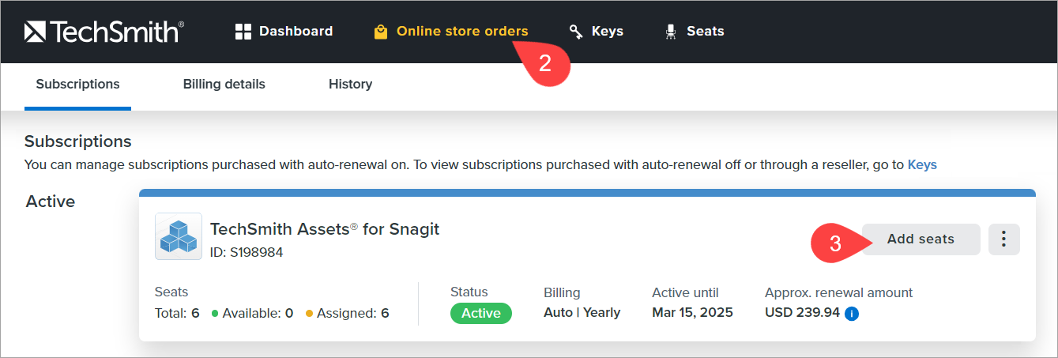Click the Seats chair icon
1058x358 pixels.
click(671, 32)
